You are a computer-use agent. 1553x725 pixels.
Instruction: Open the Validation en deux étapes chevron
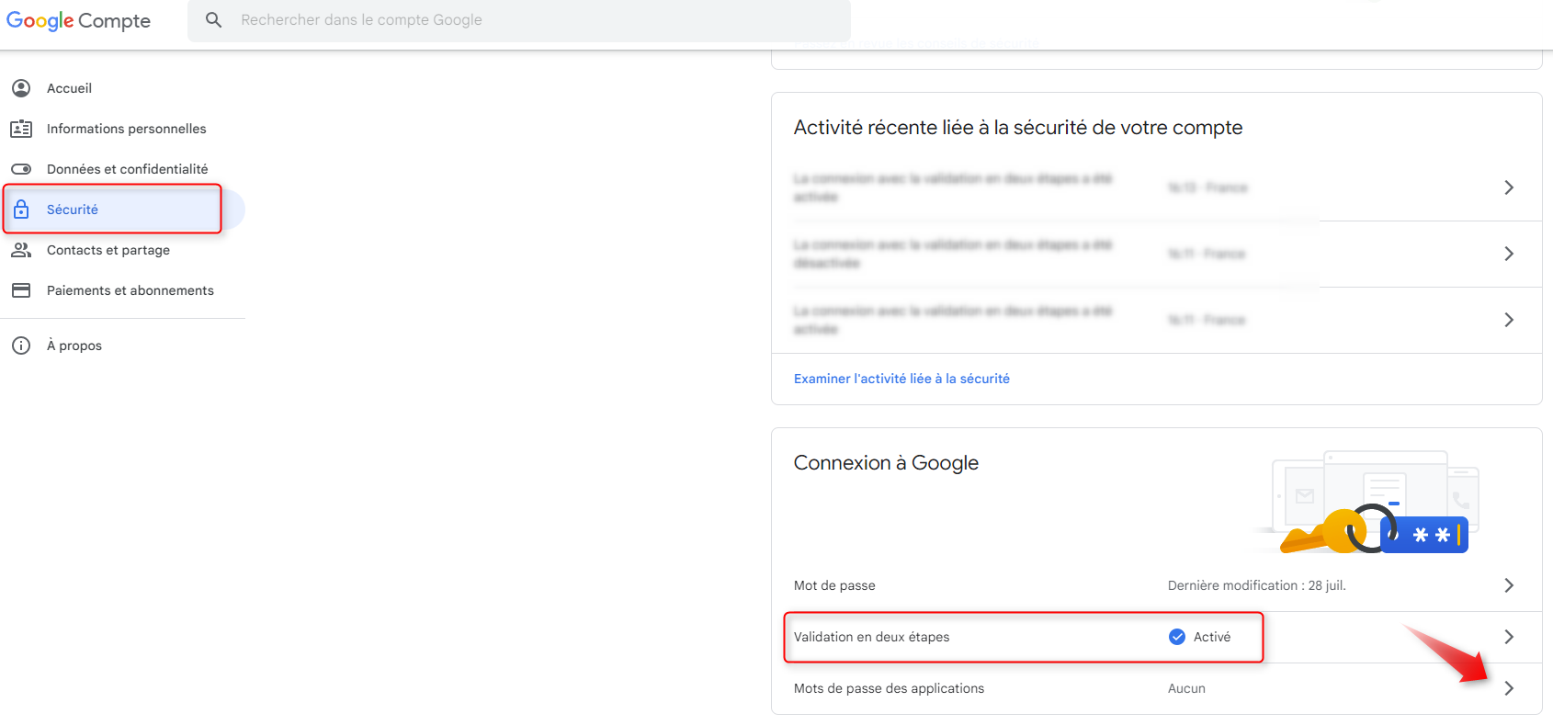1509,637
